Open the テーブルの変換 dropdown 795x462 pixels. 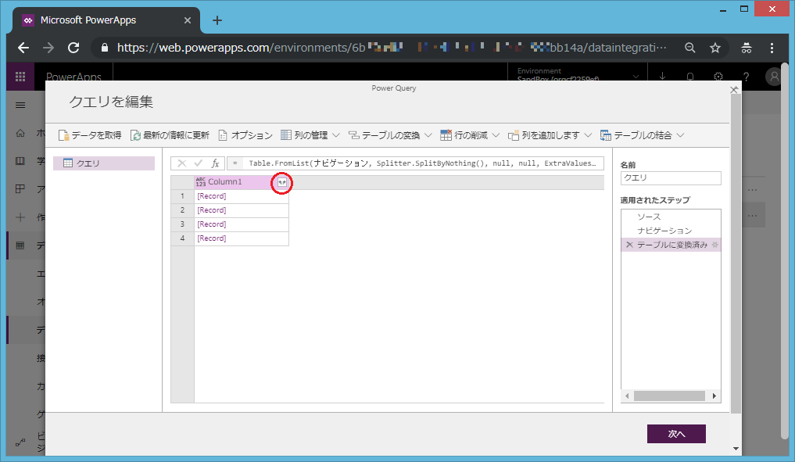click(x=390, y=135)
